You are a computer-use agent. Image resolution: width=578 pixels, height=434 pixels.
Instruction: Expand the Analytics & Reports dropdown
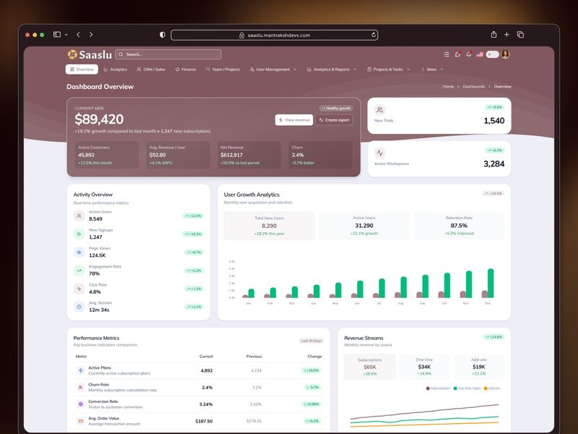pos(332,69)
